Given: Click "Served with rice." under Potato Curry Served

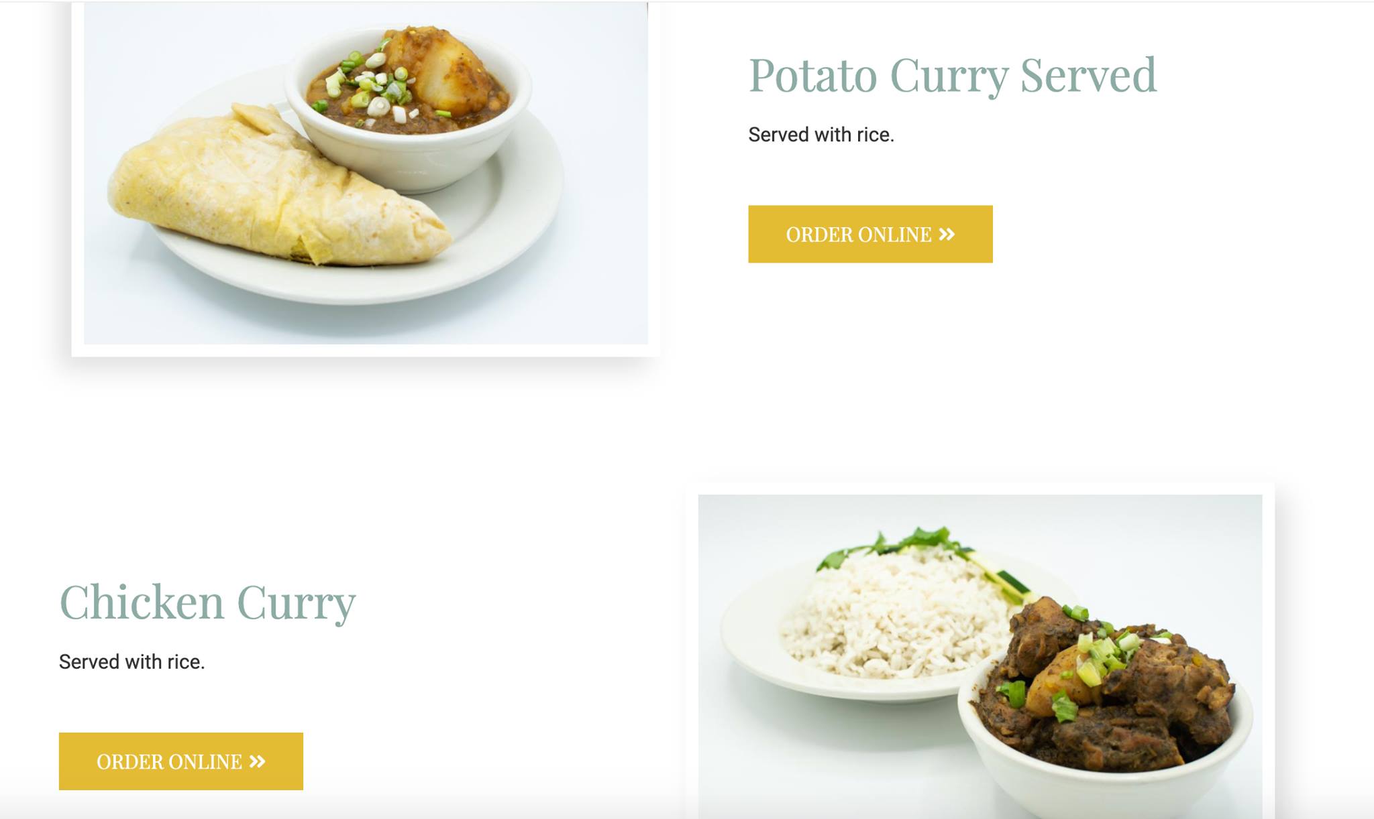Looking at the screenshot, I should coord(821,135).
